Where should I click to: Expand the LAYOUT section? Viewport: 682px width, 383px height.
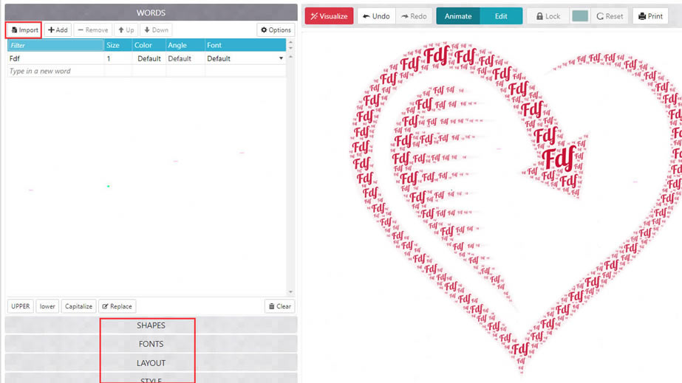(x=151, y=363)
